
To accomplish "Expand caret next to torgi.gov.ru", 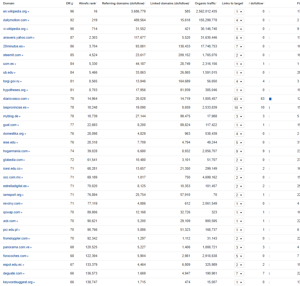I will (x=21, y=82).
